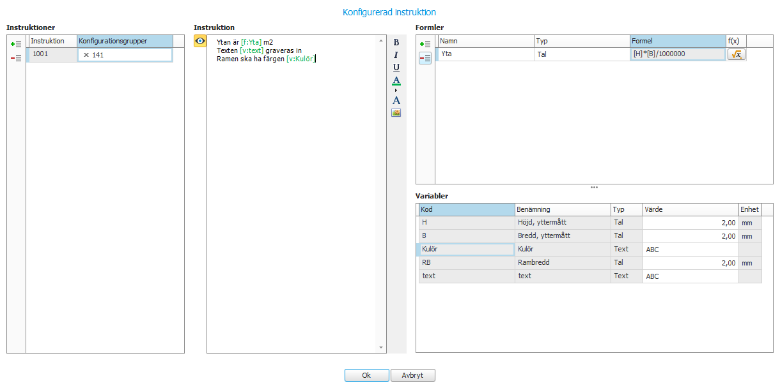The width and height of the screenshot is (780, 388).
Task: Remove configuration group 141 via its X
Action: [x=86, y=55]
